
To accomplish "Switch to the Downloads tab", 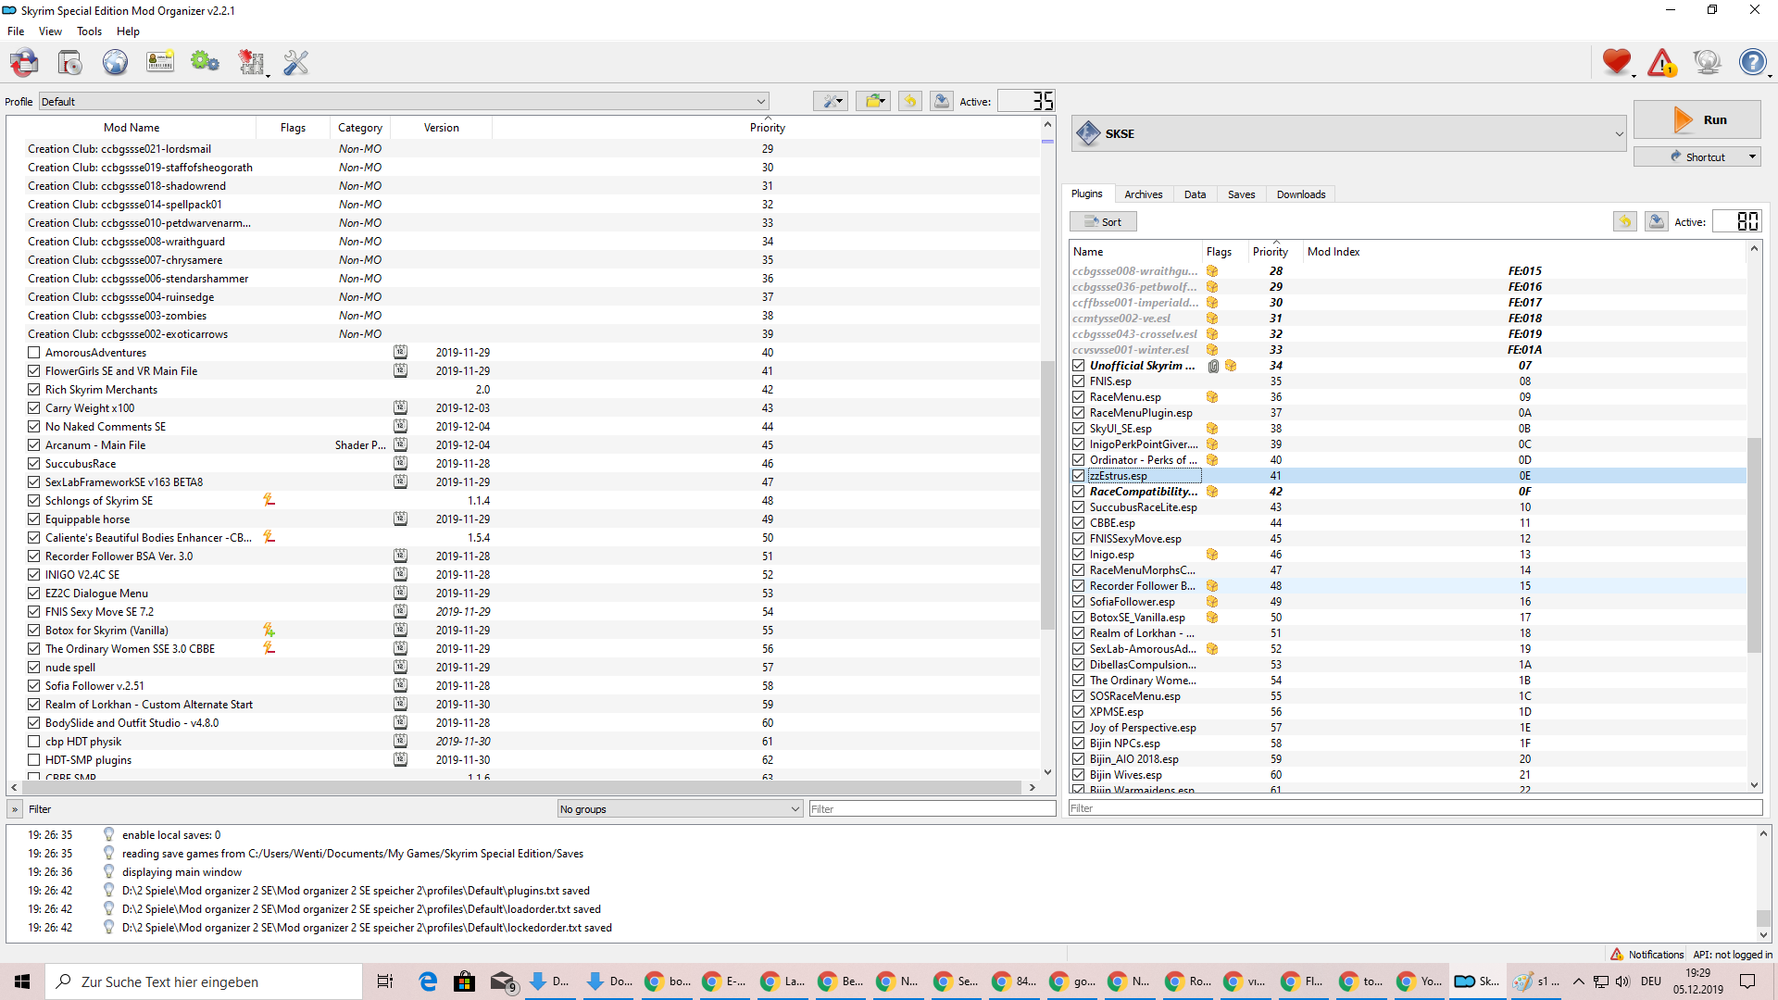I will (x=1301, y=194).
